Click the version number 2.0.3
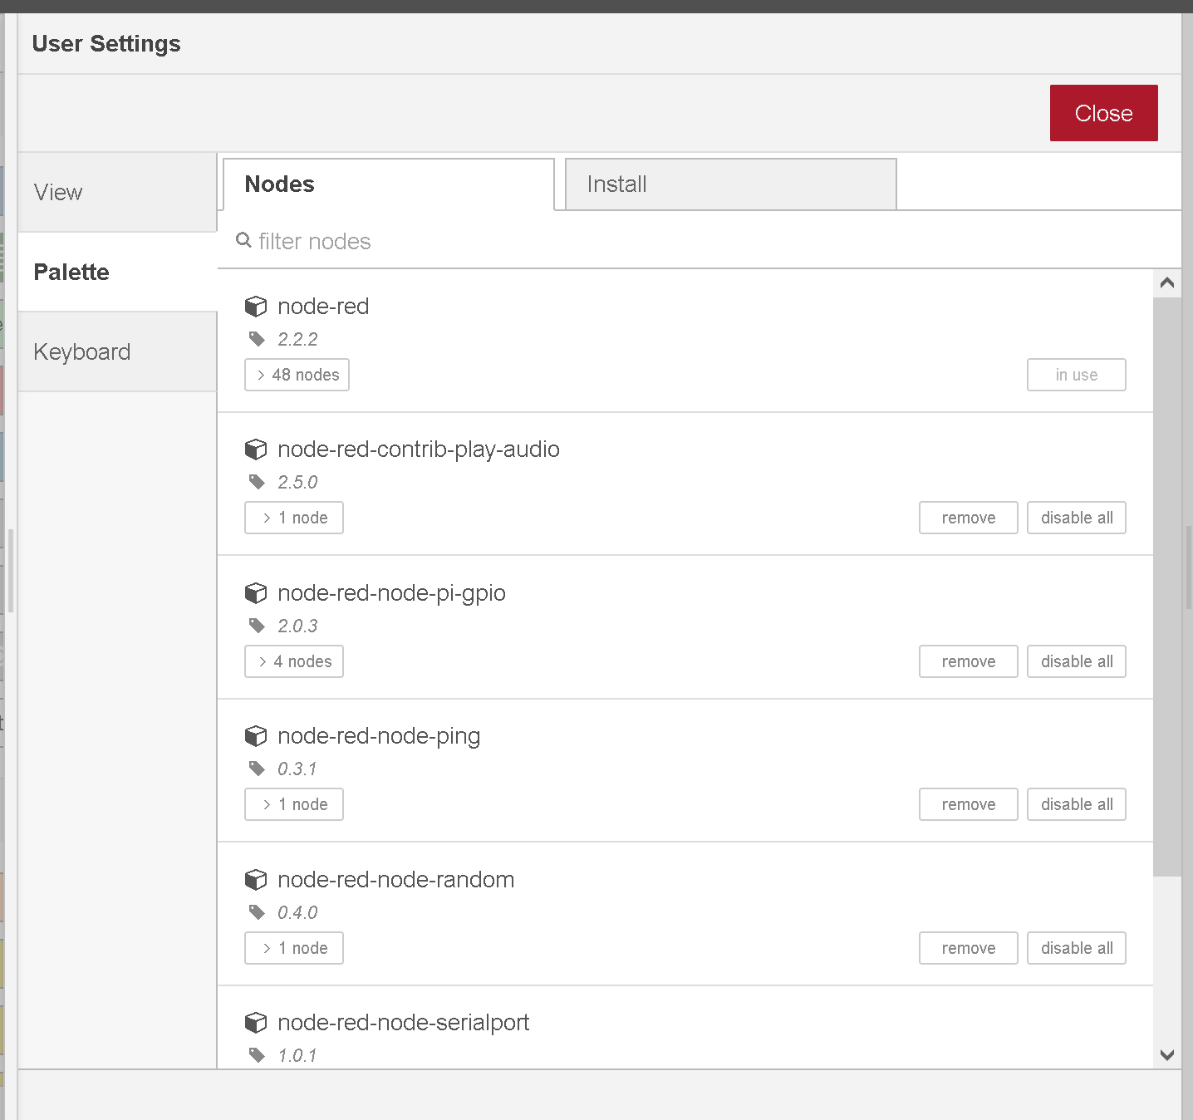This screenshot has height=1120, width=1193. pos(297,626)
